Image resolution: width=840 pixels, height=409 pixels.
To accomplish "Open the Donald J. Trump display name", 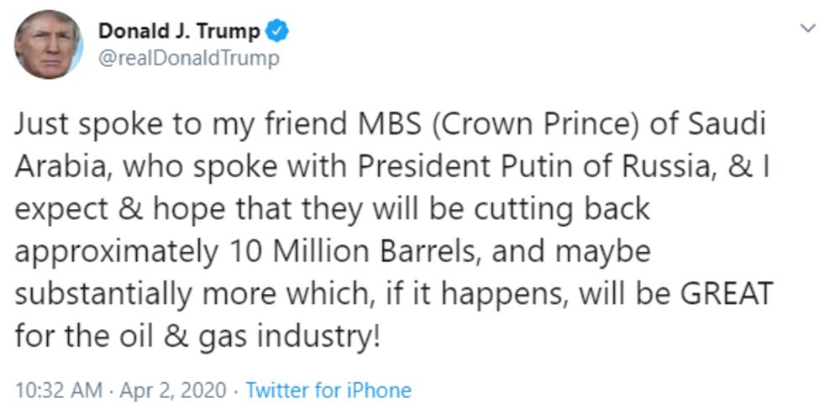I will (x=179, y=32).
